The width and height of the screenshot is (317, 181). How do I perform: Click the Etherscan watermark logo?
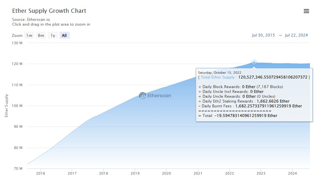click(x=155, y=95)
